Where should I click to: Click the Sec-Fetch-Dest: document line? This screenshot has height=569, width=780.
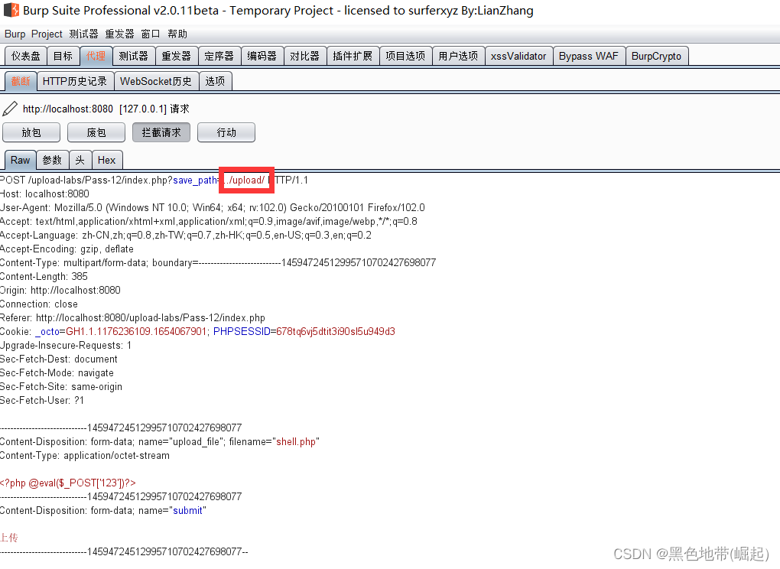click(59, 359)
